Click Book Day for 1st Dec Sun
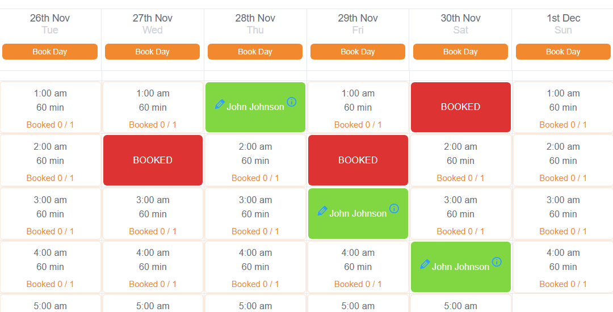 tap(563, 52)
